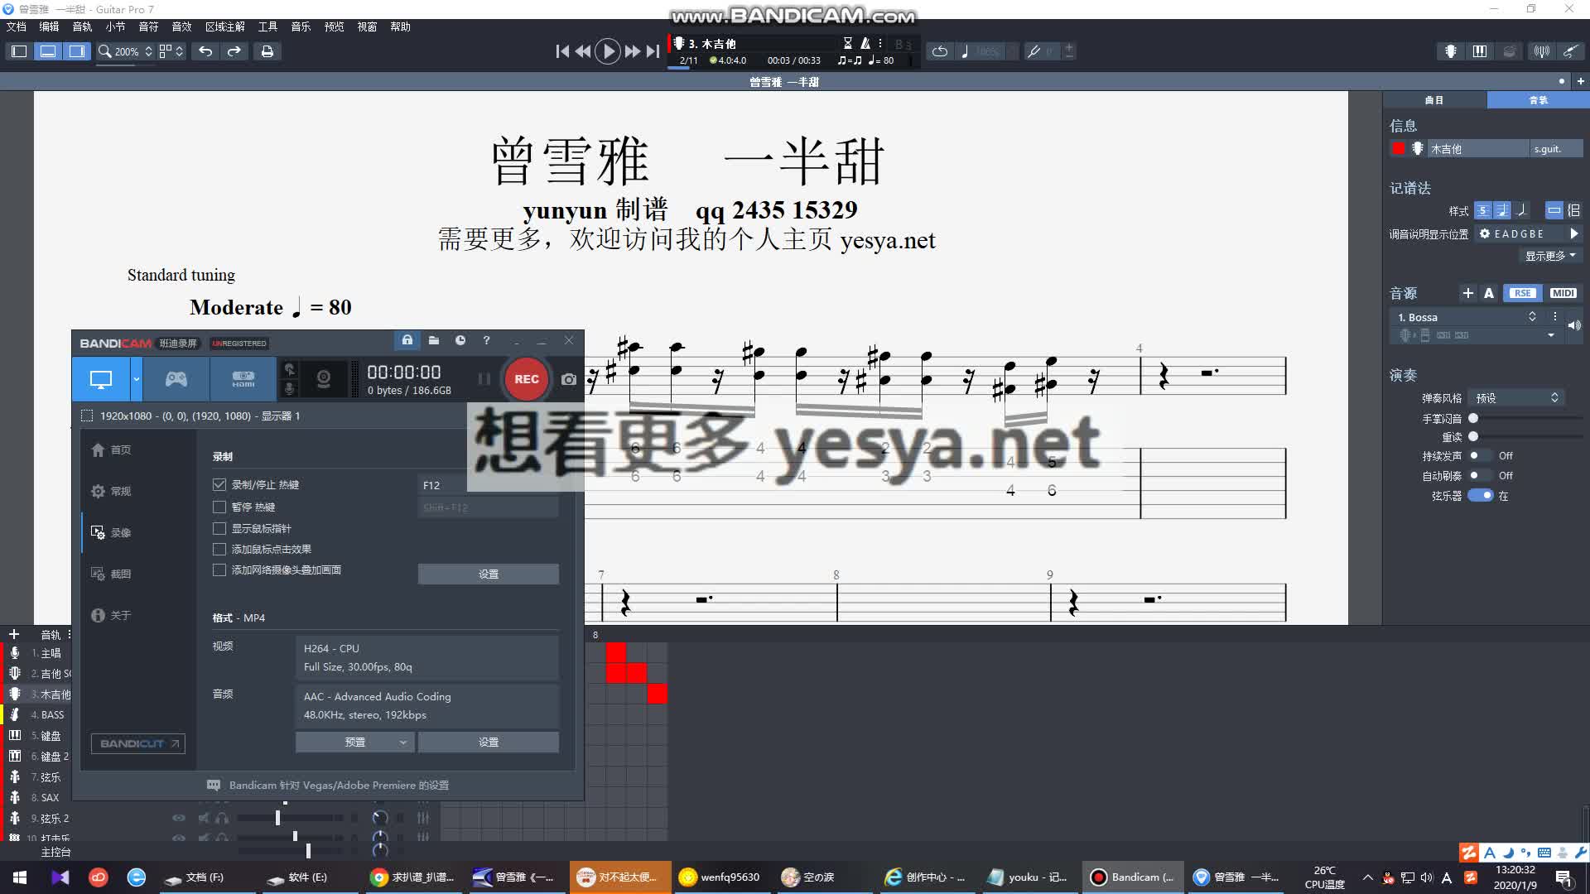The width and height of the screenshot is (1590, 894).
Task: Open the 音轨 menu
Action: point(82,26)
